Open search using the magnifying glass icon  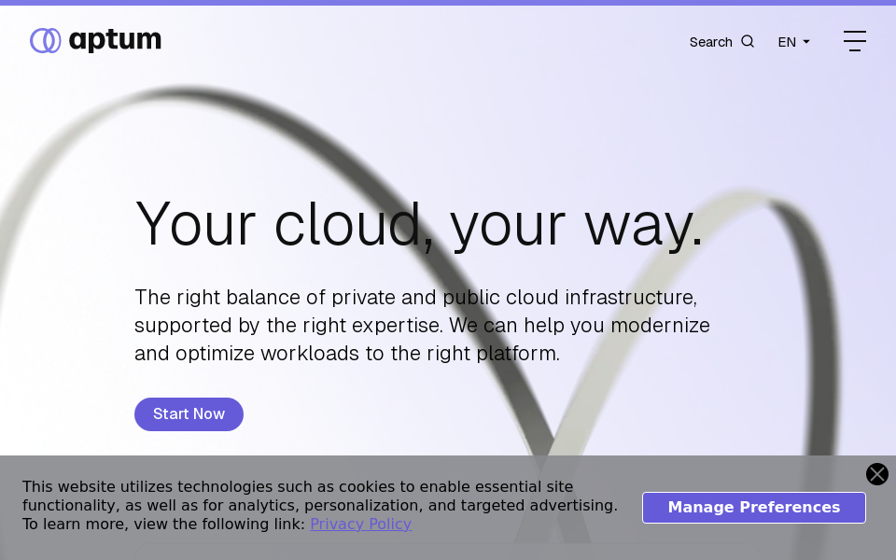click(x=747, y=41)
